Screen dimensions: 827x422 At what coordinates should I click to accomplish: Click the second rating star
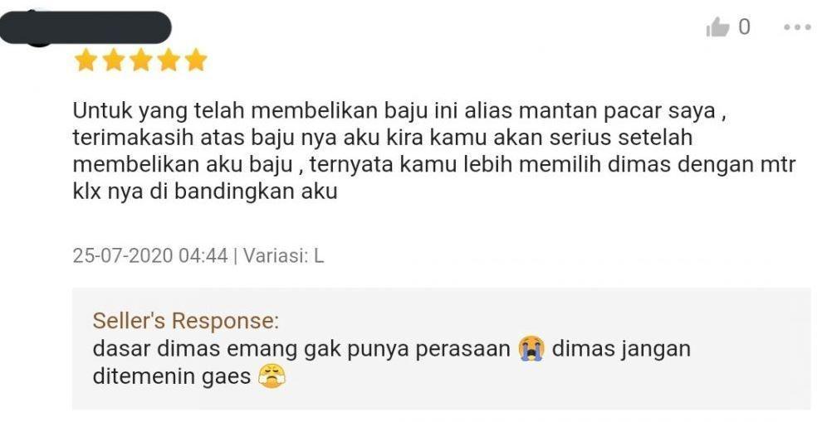(113, 60)
